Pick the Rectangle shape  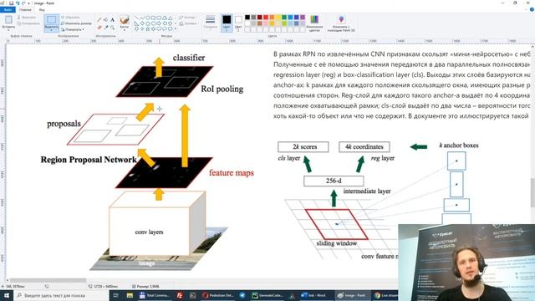154,18
